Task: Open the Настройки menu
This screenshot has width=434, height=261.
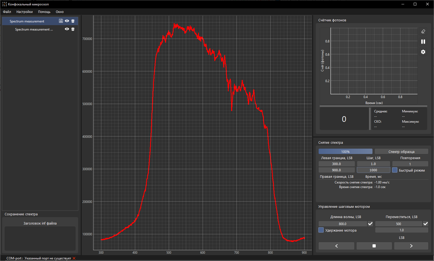Action: tap(25, 12)
